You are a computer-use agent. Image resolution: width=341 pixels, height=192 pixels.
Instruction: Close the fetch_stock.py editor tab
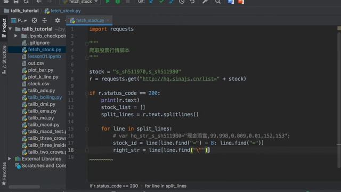(x=108, y=20)
